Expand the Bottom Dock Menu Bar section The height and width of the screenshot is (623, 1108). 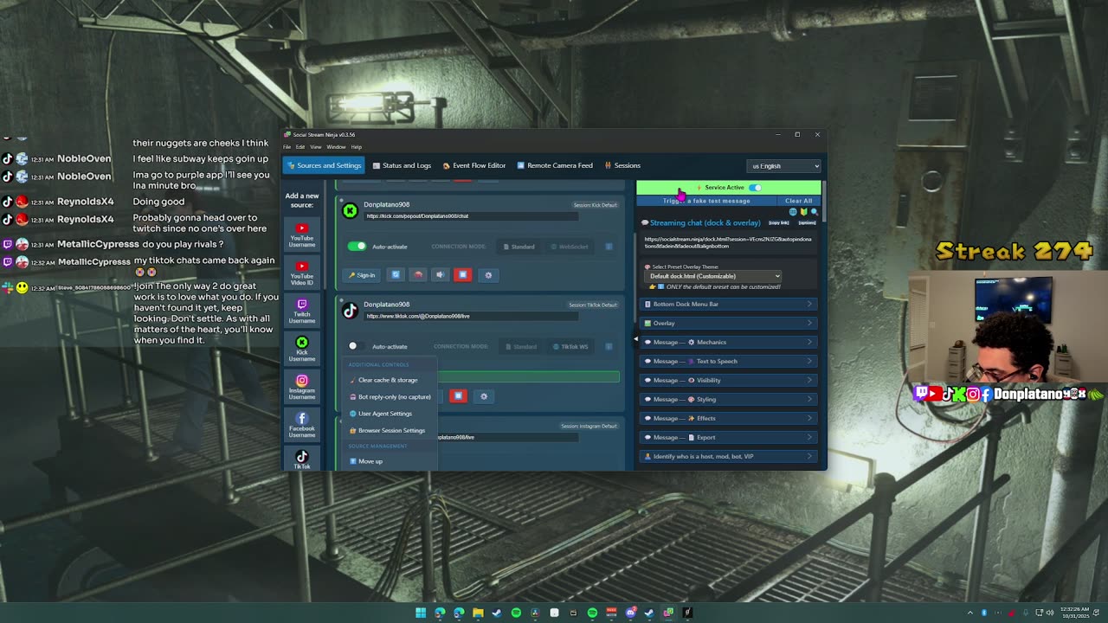[x=728, y=304]
